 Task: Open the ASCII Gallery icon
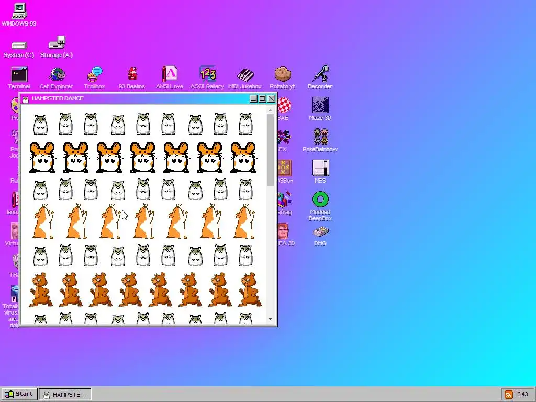(x=207, y=78)
